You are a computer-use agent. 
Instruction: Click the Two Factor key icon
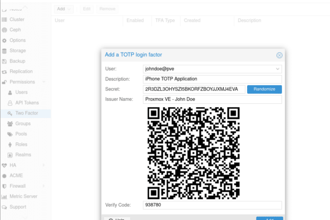coord(10,113)
